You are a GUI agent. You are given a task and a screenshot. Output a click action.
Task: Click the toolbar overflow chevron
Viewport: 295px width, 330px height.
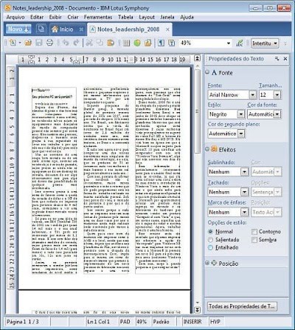tap(285, 44)
